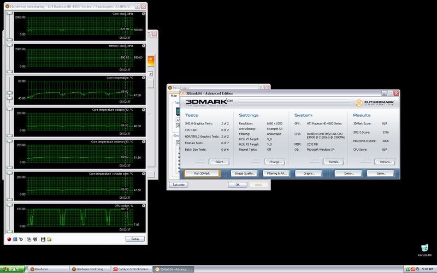Click the Futuremark Corporation logo

(x=375, y=103)
